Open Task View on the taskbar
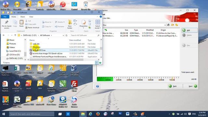208x117 pixels. point(60,114)
